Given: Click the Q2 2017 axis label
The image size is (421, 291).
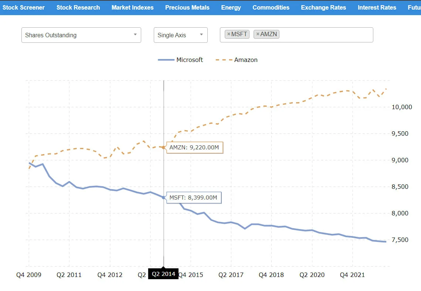Looking at the screenshot, I should pos(231,275).
